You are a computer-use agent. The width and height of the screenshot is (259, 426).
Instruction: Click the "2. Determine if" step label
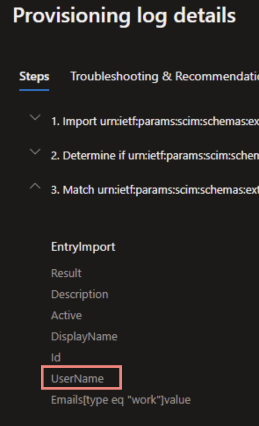point(88,155)
